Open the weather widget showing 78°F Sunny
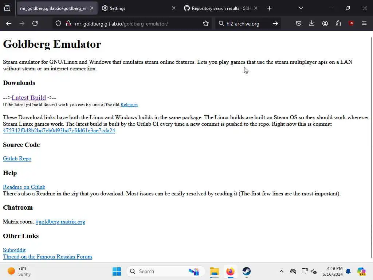Image resolution: width=373 pixels, height=280 pixels. 19,271
